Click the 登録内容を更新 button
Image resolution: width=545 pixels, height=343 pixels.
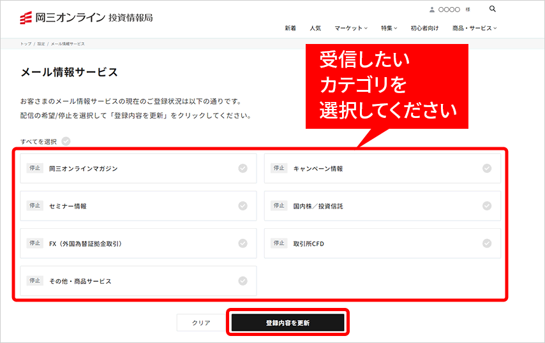tap(288, 323)
